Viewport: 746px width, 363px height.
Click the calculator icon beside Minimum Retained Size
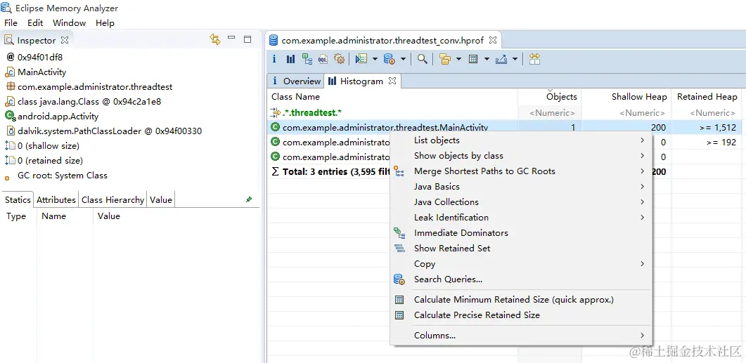tap(399, 300)
